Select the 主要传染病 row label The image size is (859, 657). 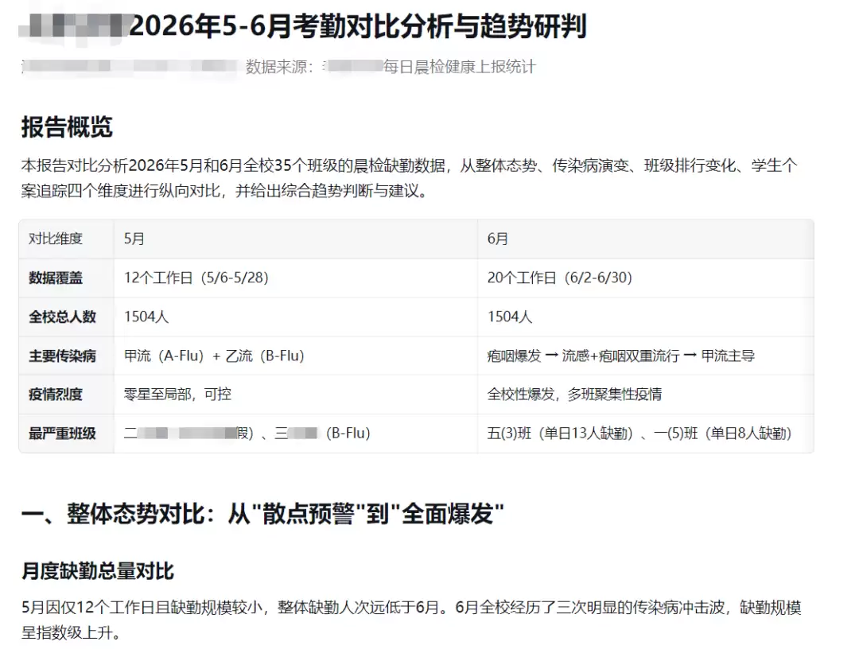point(62,356)
